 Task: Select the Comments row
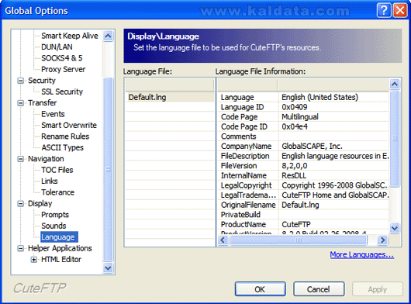pyautogui.click(x=303, y=136)
